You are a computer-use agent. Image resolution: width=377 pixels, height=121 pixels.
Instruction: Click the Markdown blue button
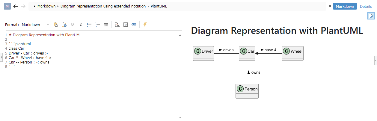pos(345,6)
